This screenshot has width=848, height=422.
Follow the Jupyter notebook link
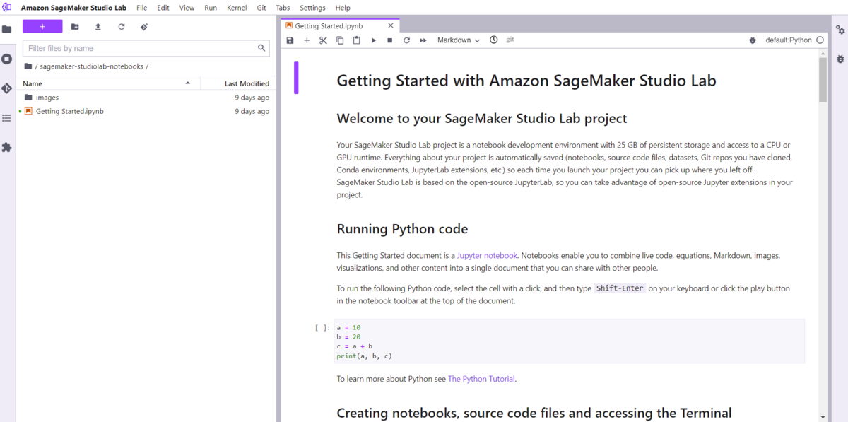(x=488, y=255)
